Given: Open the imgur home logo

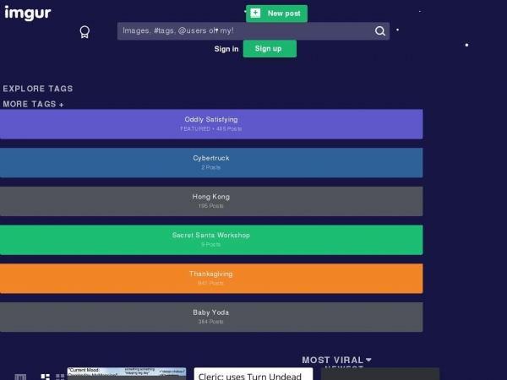Looking at the screenshot, I should [x=28, y=13].
